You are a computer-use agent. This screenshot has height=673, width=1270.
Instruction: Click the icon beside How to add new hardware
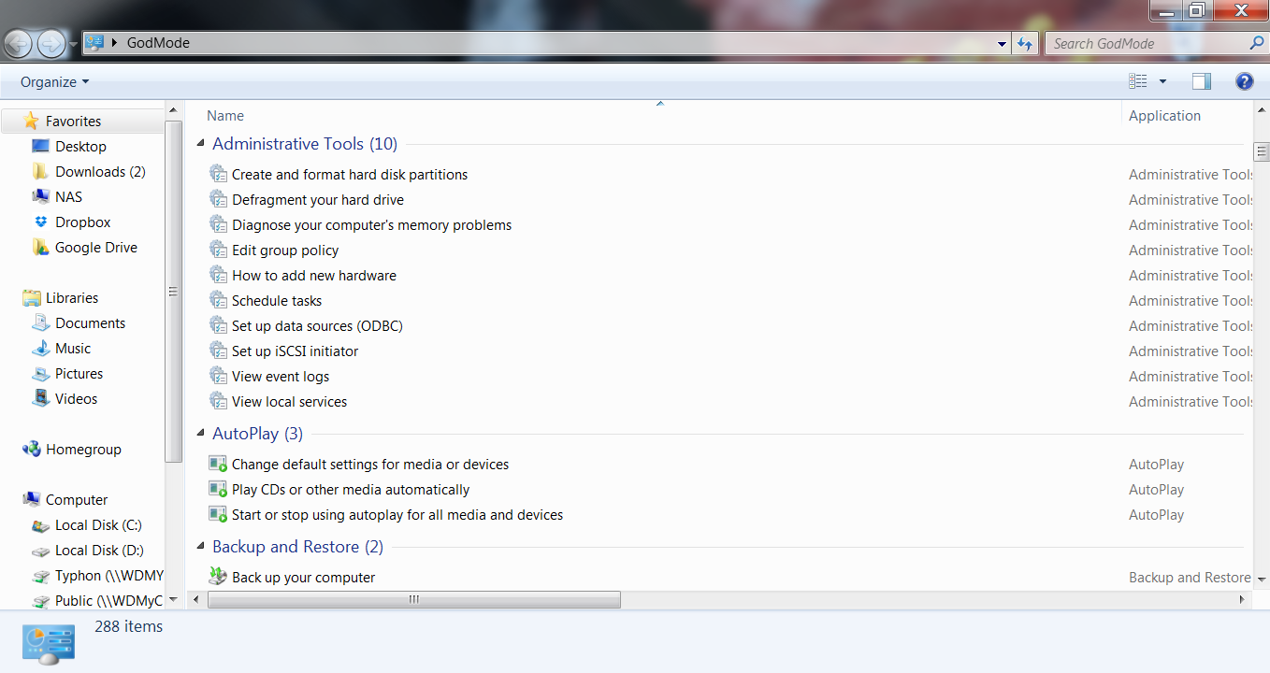point(218,275)
